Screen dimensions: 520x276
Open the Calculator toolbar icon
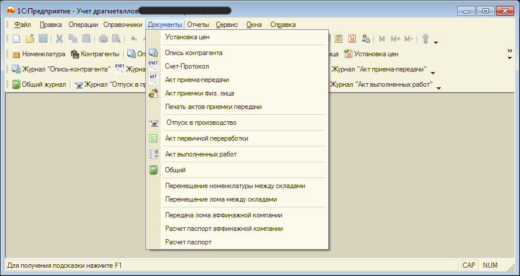tap(339, 39)
